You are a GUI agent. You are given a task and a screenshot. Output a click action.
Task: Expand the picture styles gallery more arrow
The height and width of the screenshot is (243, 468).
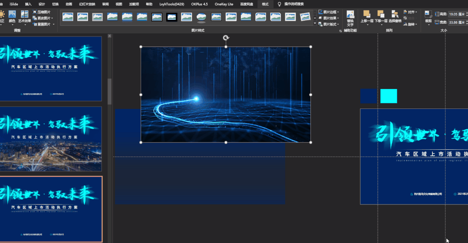pyautogui.click(x=315, y=23)
